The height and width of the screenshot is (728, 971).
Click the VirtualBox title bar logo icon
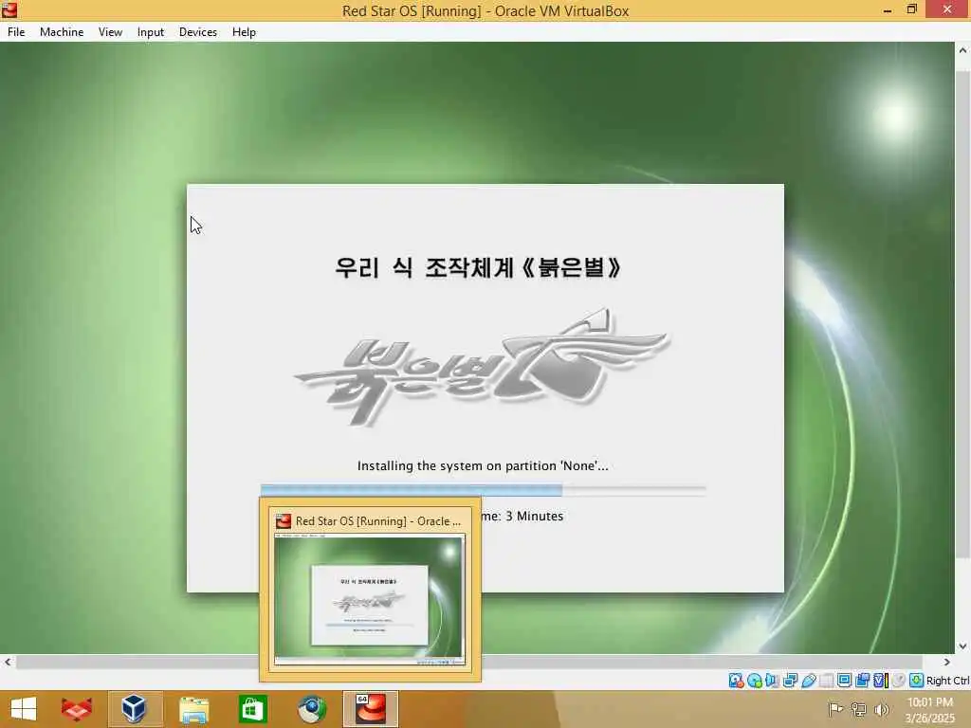click(9, 9)
